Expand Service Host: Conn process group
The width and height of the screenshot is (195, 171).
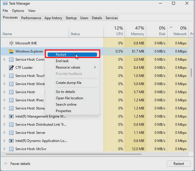tap(4, 59)
